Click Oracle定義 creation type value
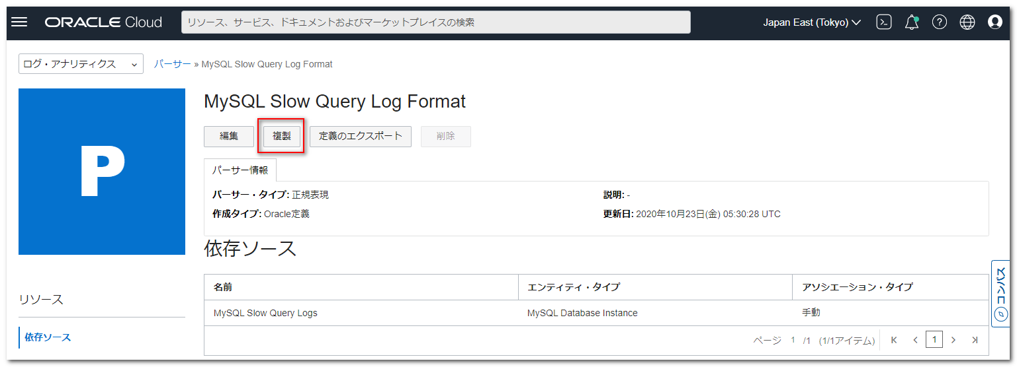This screenshot has width=1017, height=367. click(287, 214)
